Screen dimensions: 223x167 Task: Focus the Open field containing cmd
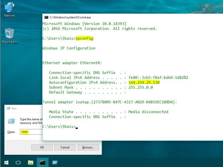31,132
